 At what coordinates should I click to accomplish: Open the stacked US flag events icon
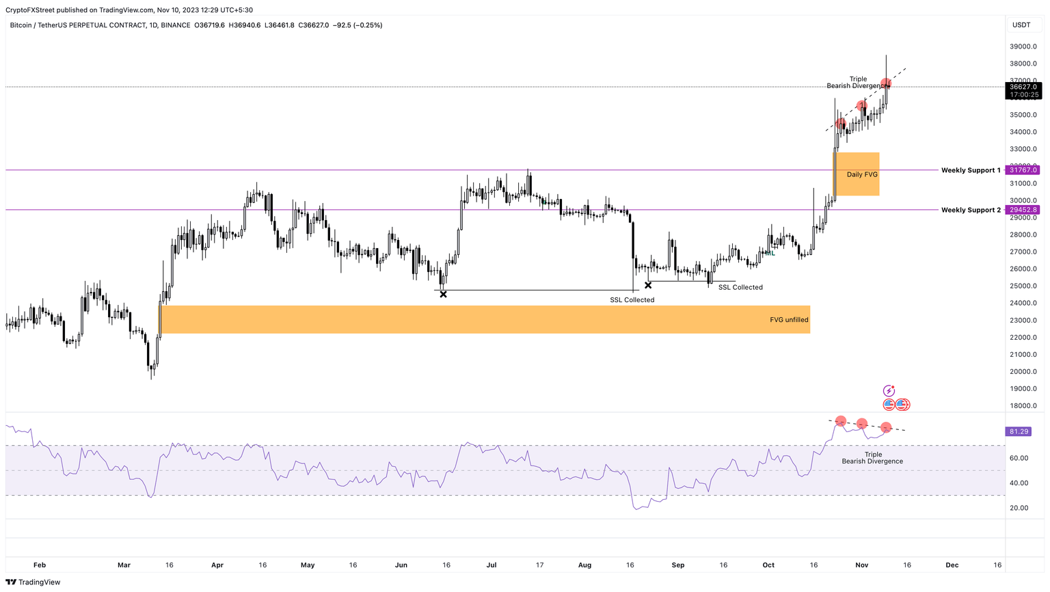tap(902, 405)
